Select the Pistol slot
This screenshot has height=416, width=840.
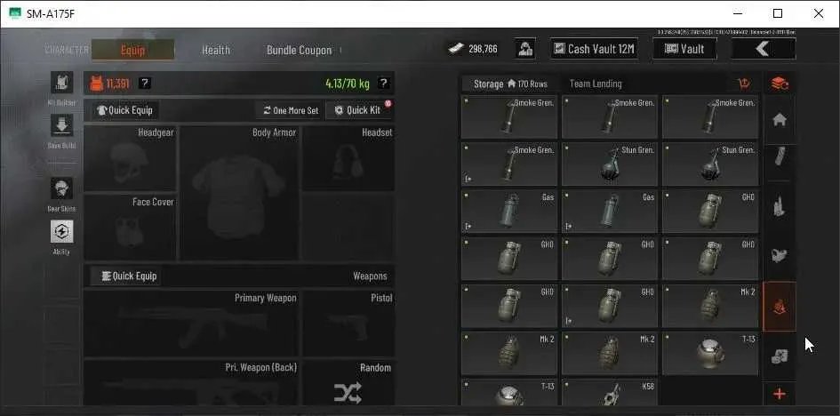(x=348, y=324)
